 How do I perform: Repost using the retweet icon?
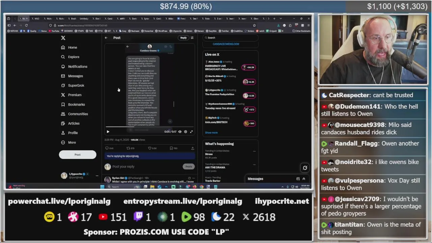[x=128, y=148]
